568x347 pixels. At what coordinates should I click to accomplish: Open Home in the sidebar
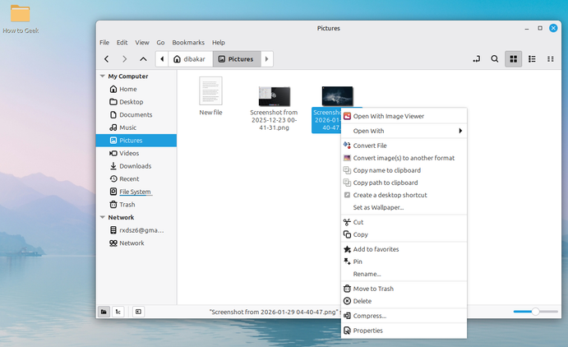[x=136, y=89]
